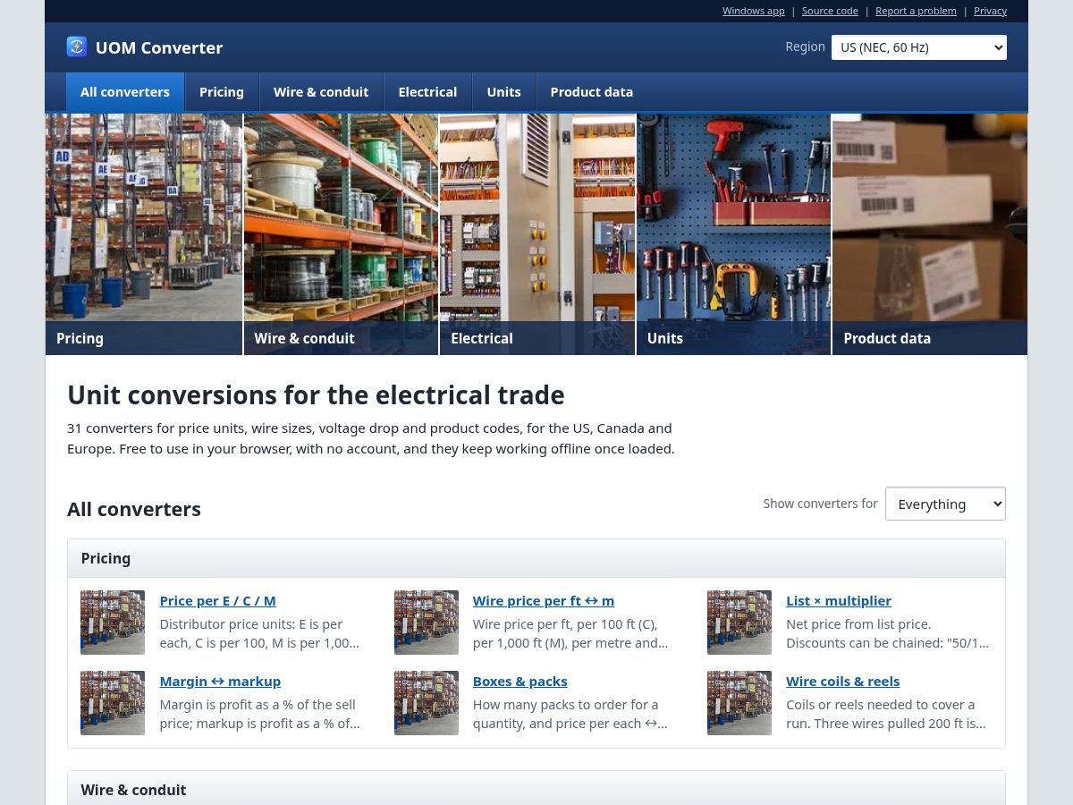
Task: Open the Margin ↔ markup converter
Action: pyautogui.click(x=220, y=682)
